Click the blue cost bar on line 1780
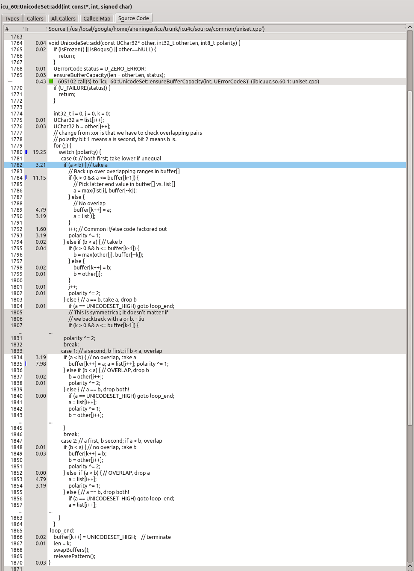 26,152
